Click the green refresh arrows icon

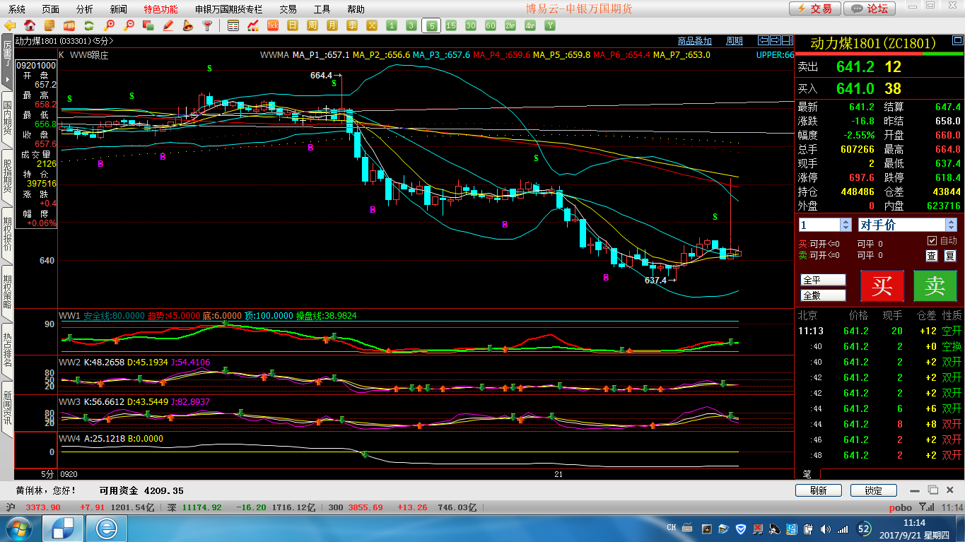90,25
